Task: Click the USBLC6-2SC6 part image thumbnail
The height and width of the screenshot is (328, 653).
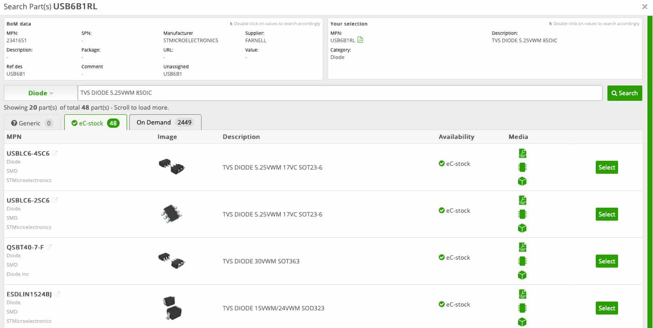Action: pyautogui.click(x=171, y=214)
